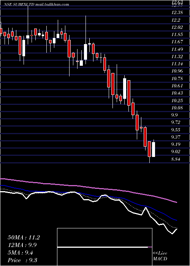The height and width of the screenshot is (266, 190).
Task: Click the 11.85 price axis label
Action: (177, 35)
